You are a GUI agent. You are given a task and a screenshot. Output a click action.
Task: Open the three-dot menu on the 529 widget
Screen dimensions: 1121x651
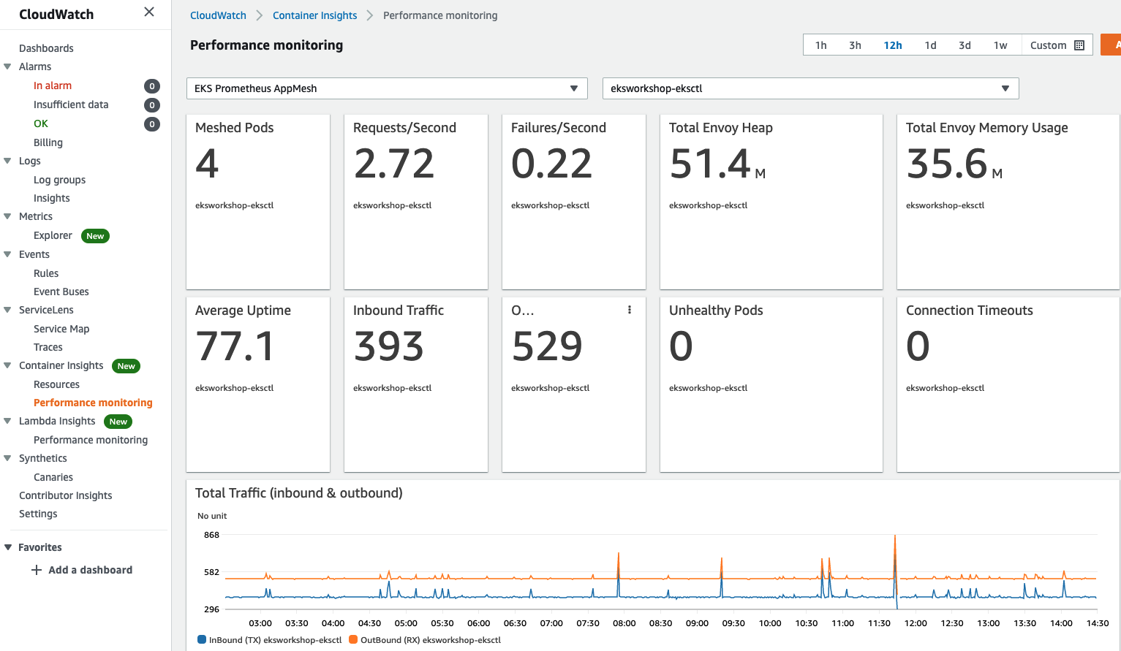point(630,310)
